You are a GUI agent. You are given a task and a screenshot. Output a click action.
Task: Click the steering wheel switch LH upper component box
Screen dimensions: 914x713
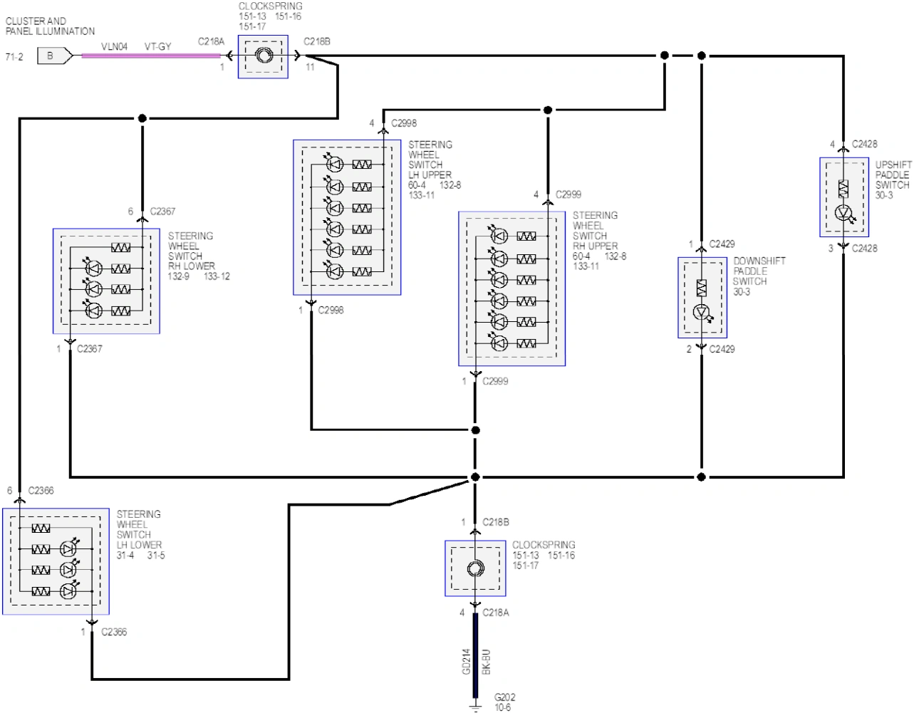[347, 217]
